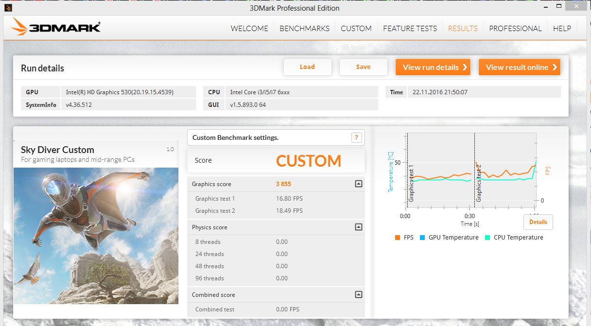Select the RESULTS tab
The image size is (591, 326).
[x=463, y=28]
